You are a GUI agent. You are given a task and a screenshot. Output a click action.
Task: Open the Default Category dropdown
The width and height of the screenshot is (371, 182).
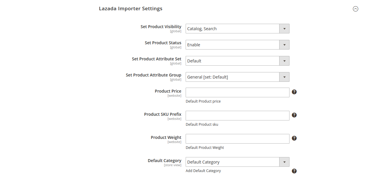(237, 162)
